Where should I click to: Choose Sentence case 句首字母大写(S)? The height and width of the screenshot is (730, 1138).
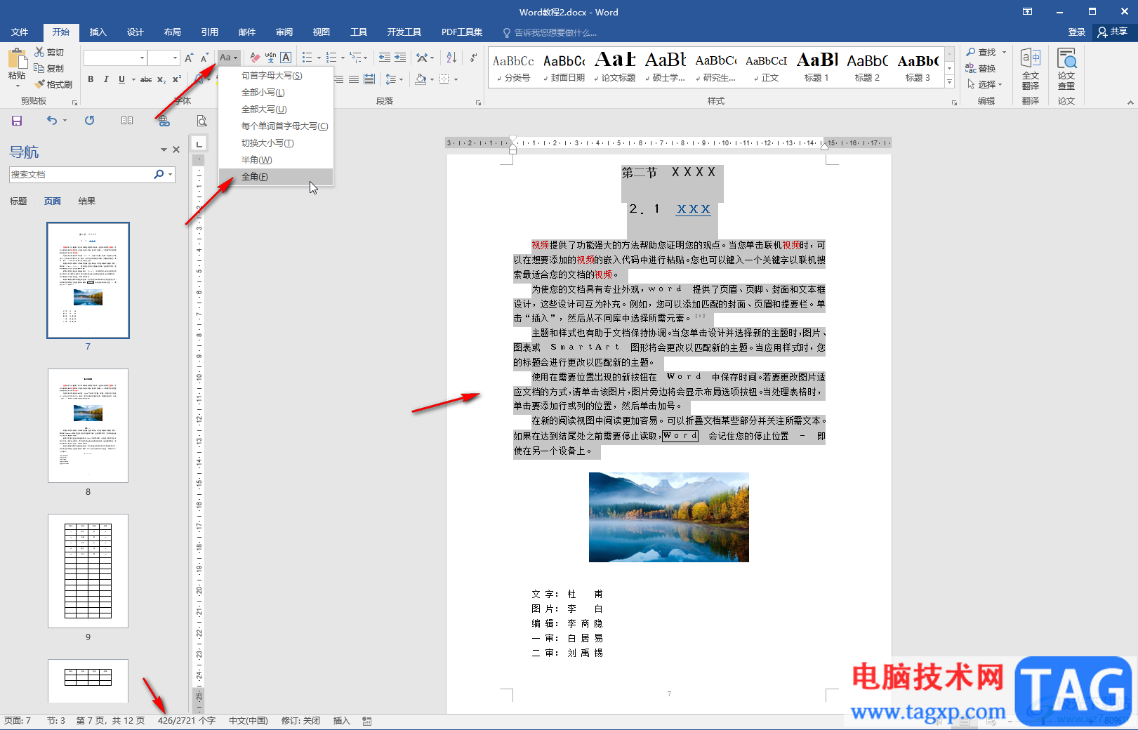(x=275, y=76)
